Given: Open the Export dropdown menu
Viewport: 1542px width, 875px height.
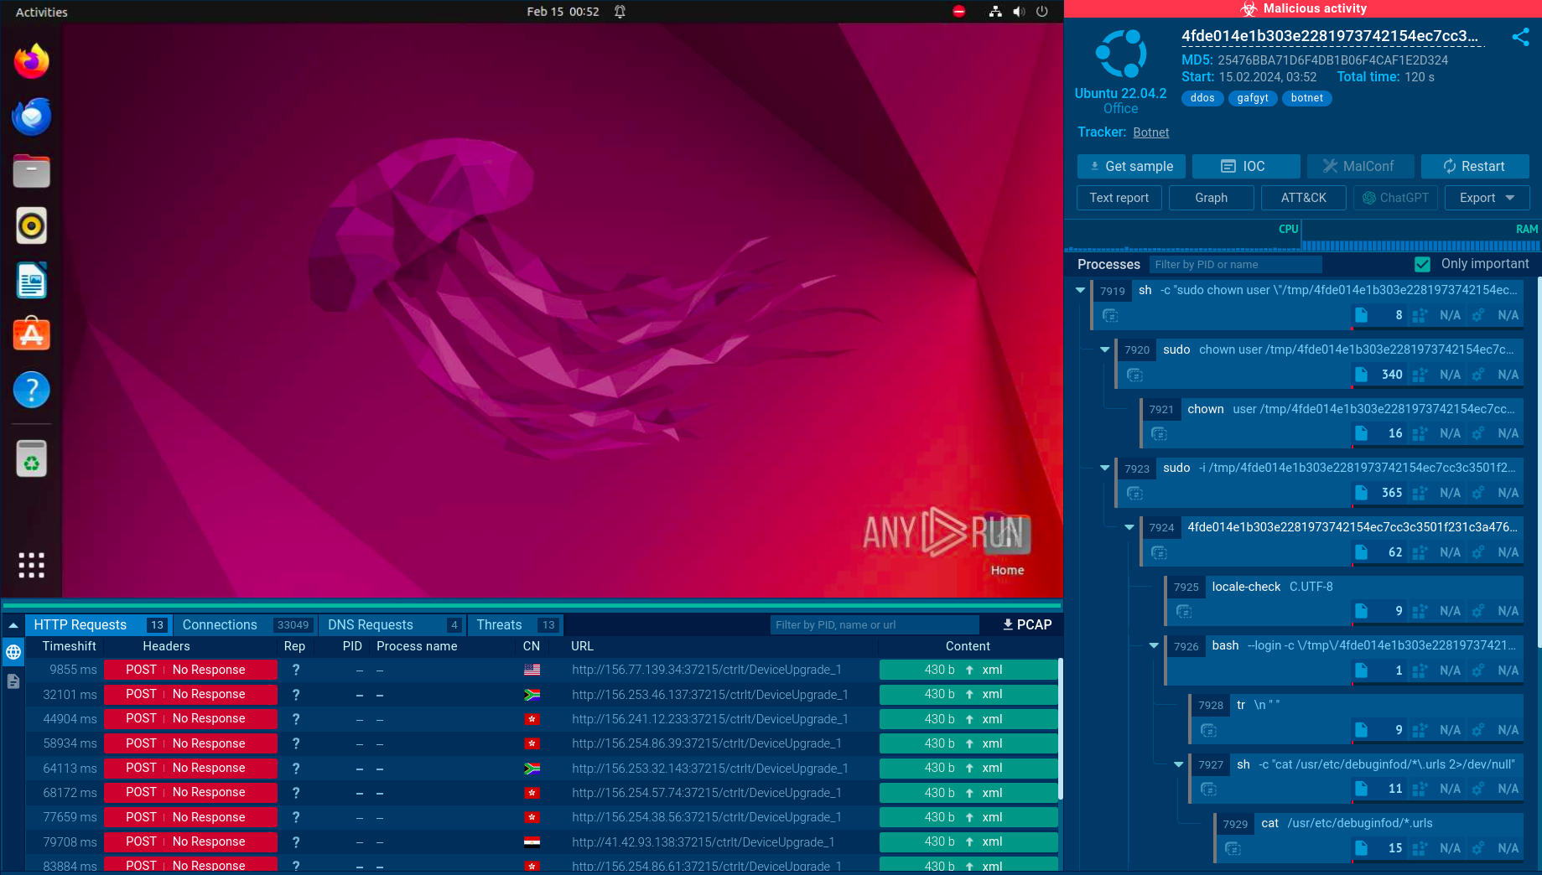Looking at the screenshot, I should (x=1486, y=198).
